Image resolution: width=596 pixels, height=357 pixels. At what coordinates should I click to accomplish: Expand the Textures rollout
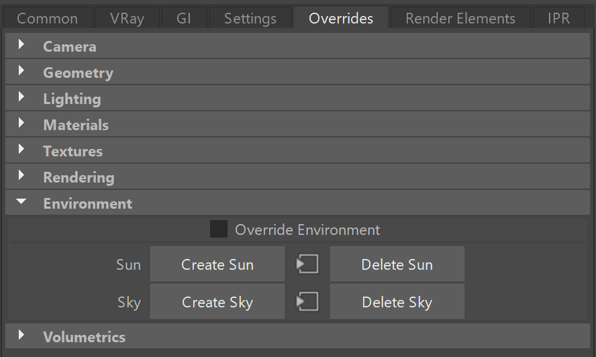tap(21, 150)
